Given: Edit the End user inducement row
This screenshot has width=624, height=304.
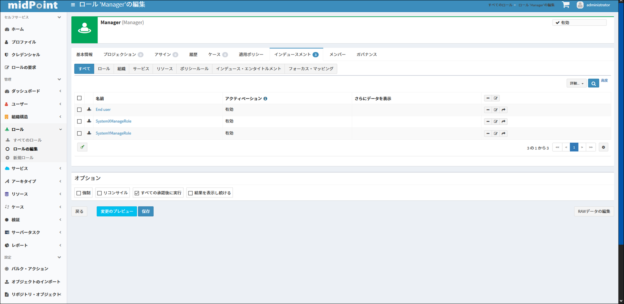Looking at the screenshot, I should point(496,110).
